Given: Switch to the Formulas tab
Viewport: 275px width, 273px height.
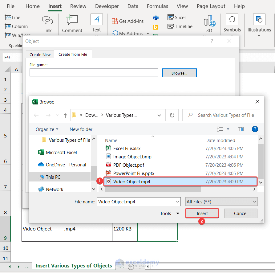Looking at the screenshot, I should (157, 6).
